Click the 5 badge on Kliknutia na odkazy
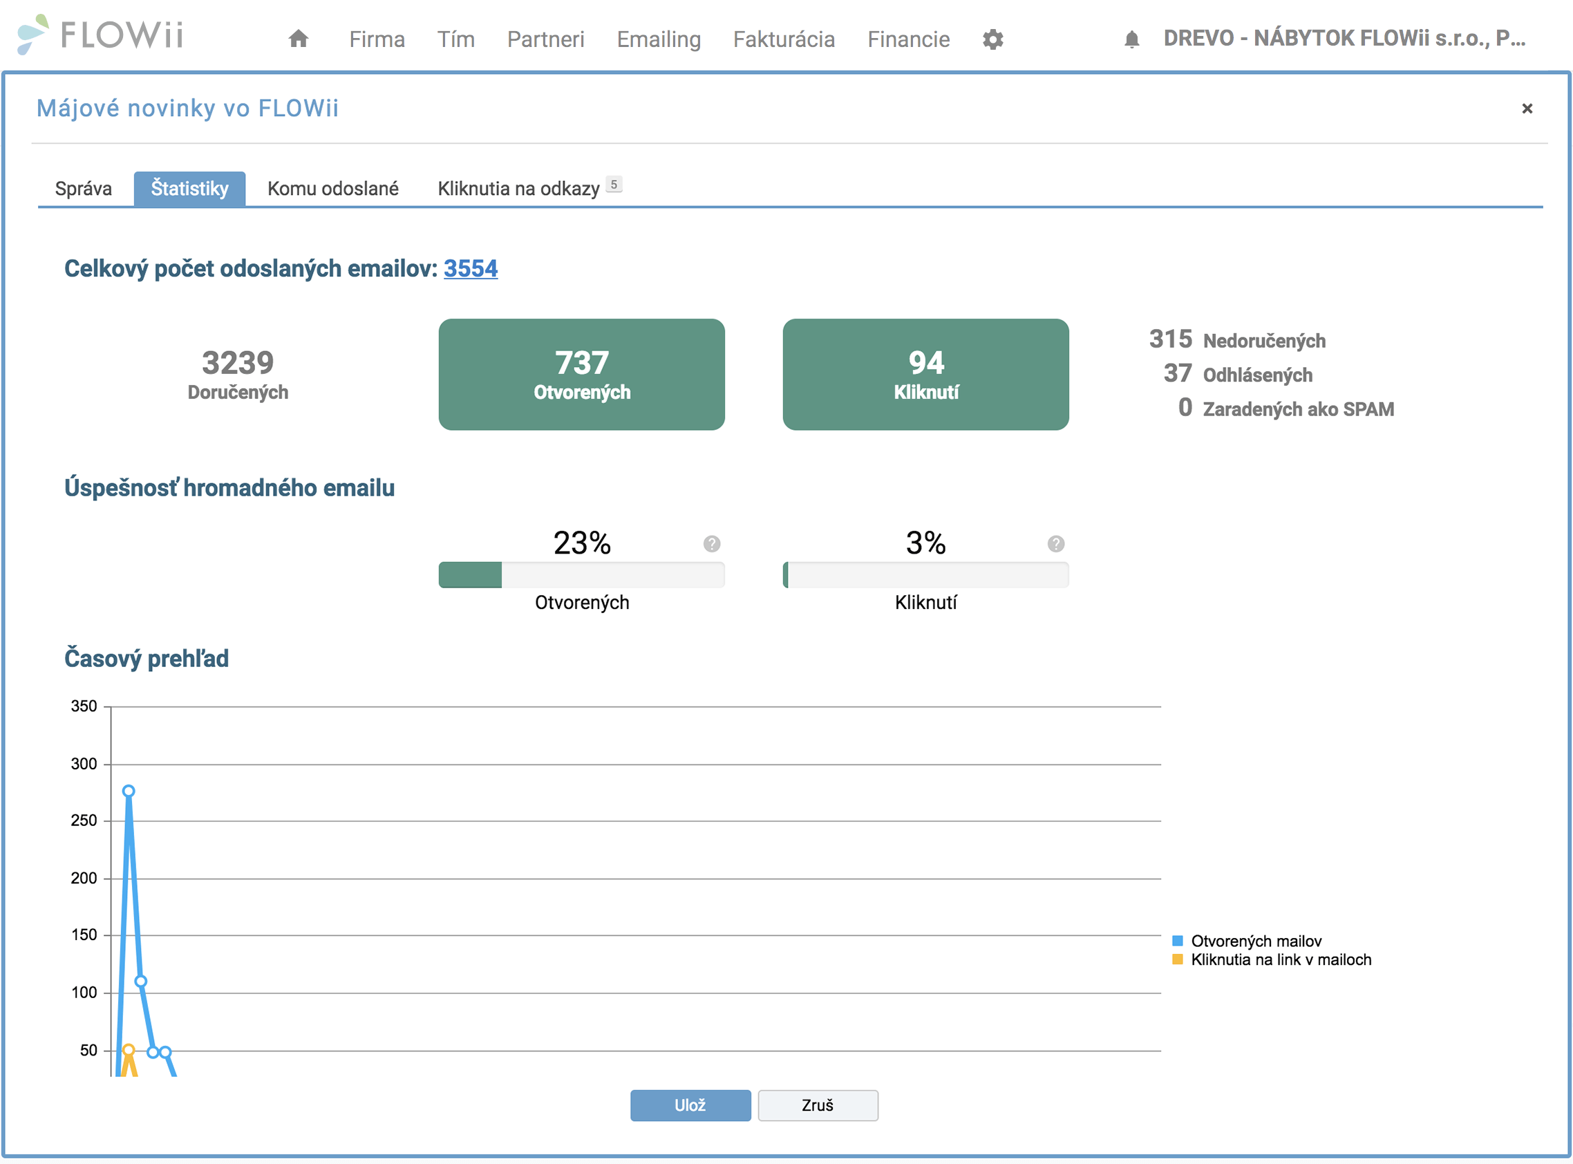1573x1164 pixels. [614, 185]
